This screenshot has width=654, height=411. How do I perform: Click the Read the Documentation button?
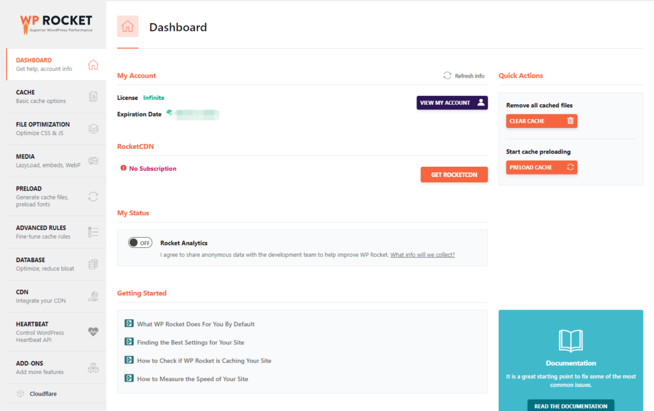pyautogui.click(x=571, y=406)
